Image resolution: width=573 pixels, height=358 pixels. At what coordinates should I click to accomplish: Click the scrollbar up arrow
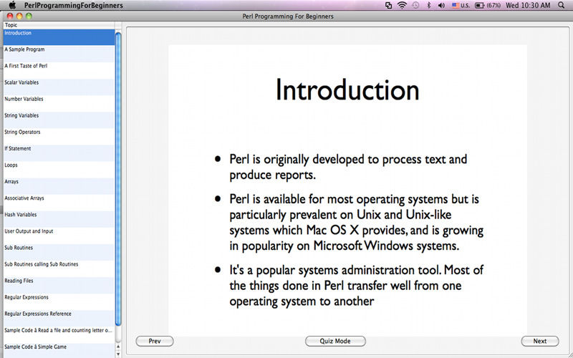tap(118, 347)
